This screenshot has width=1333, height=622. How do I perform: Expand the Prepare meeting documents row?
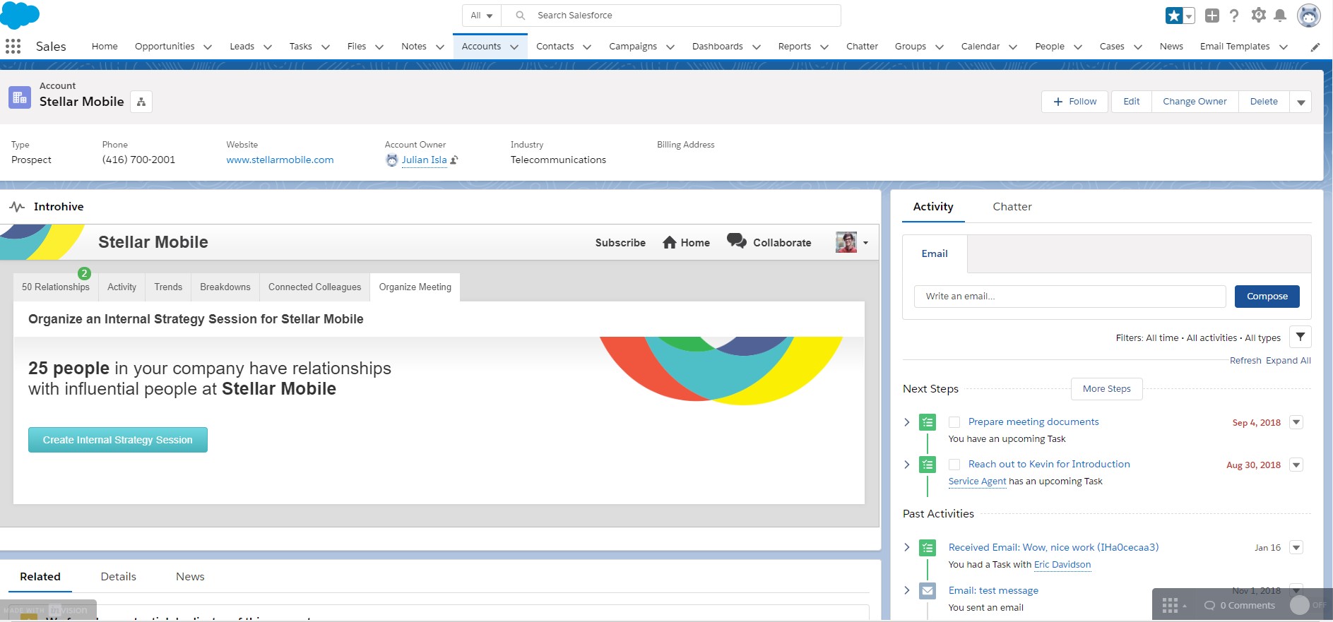[907, 422]
